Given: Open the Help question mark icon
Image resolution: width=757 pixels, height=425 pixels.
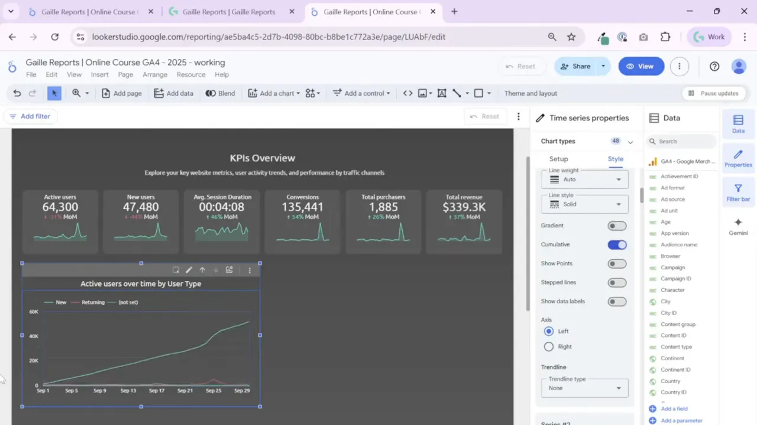Looking at the screenshot, I should (714, 66).
